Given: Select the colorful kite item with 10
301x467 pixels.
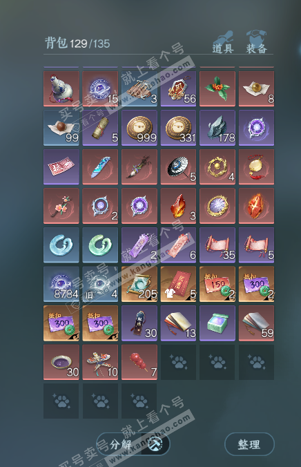Looking at the screenshot, I should (100, 362).
